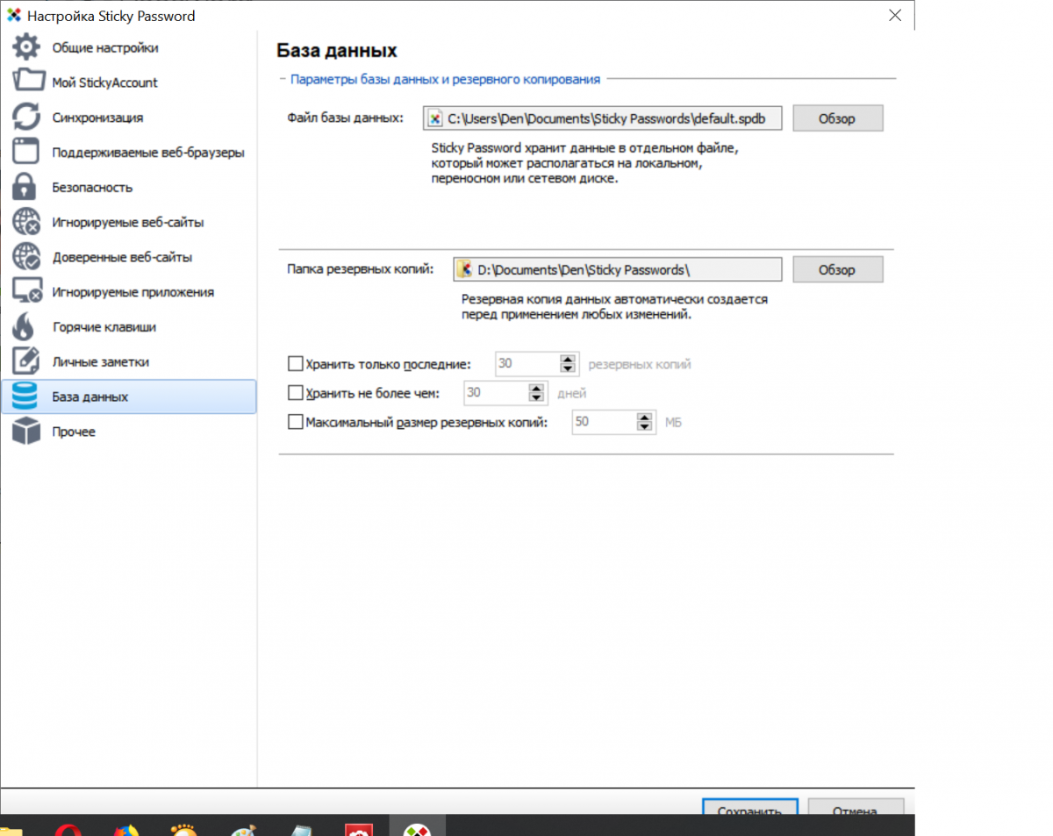
Task: Open Opera from the taskbar
Action: pos(68,830)
